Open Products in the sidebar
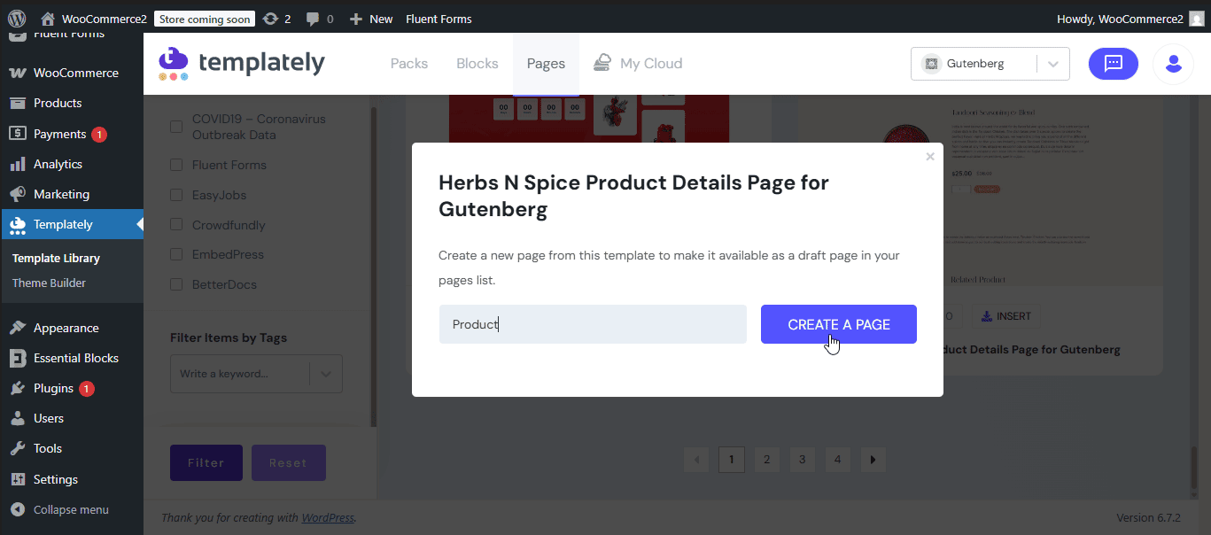 tap(72, 103)
